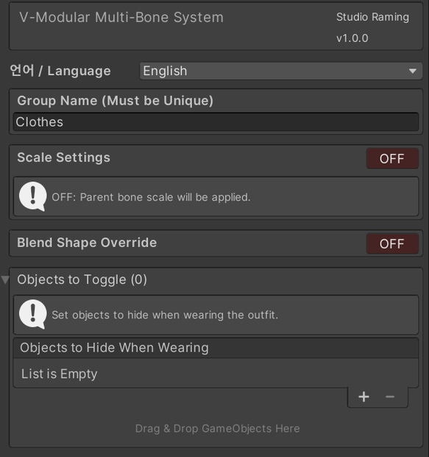This screenshot has width=429, height=457.
Task: Click the plus icon to add list entry
Action: pos(364,397)
